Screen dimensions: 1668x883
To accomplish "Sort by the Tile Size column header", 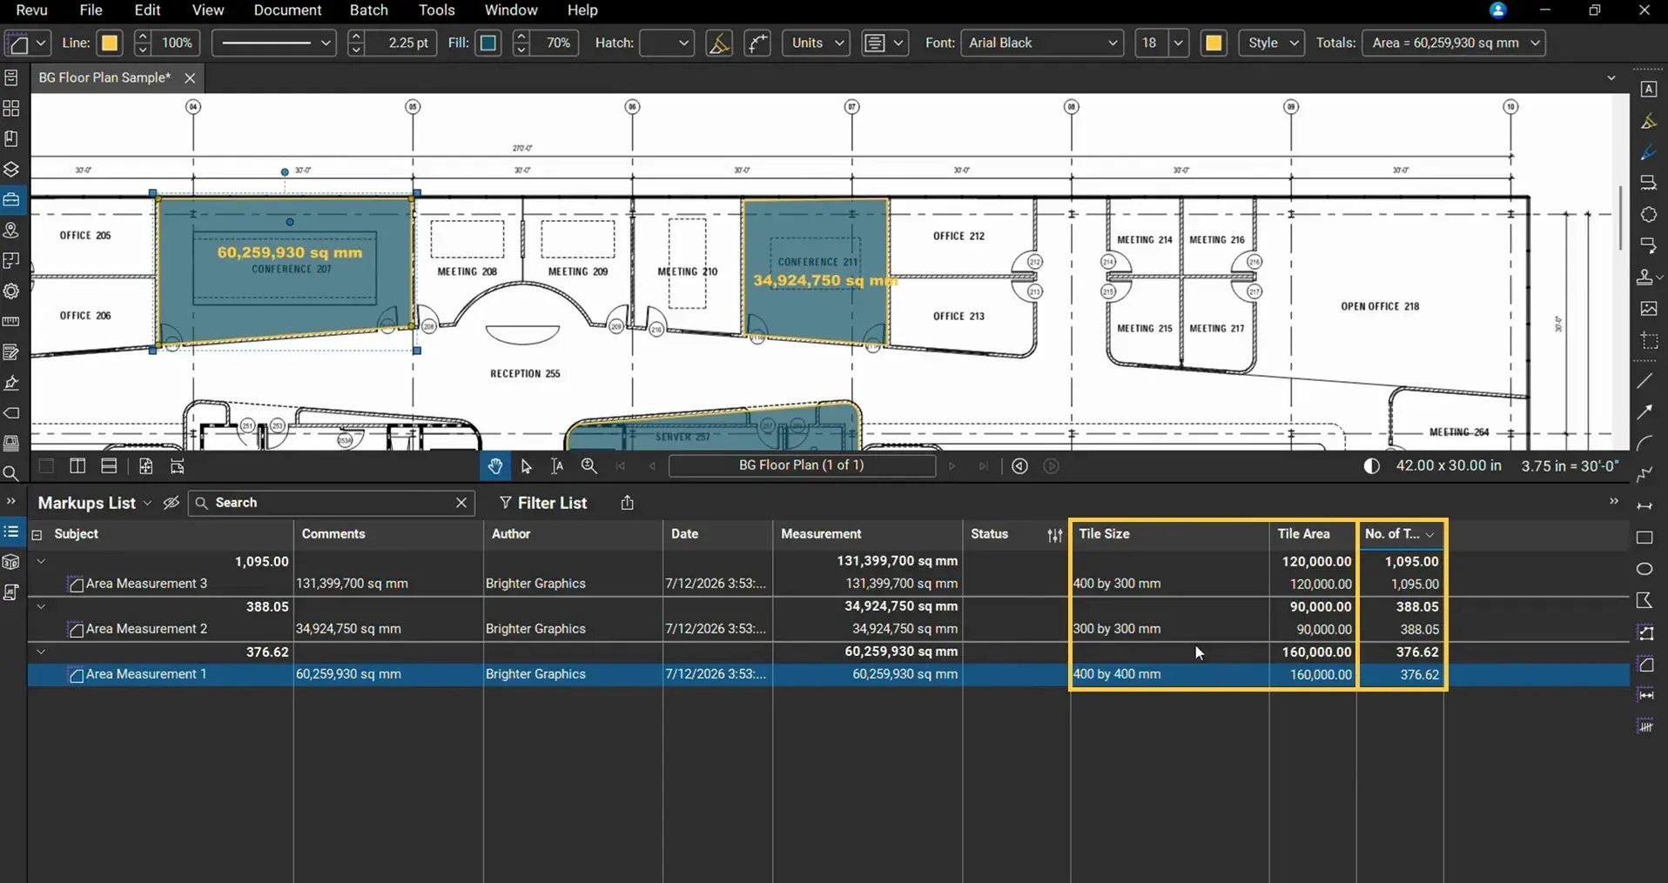I will [1169, 534].
